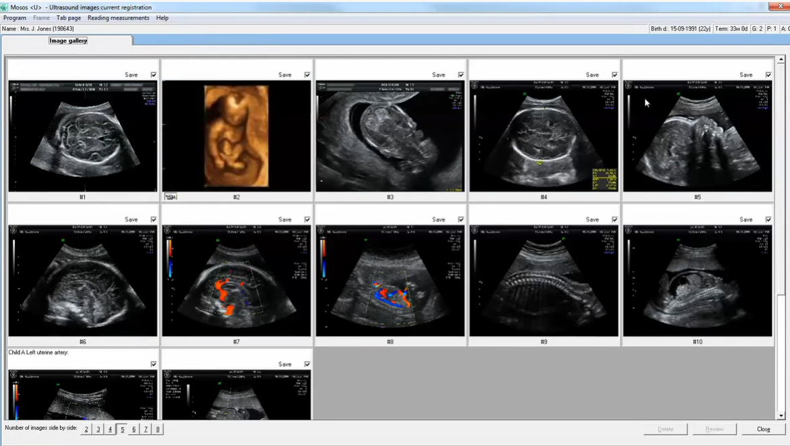Set 8 images side by side
Viewport: 790px width, 446px height.
click(158, 429)
